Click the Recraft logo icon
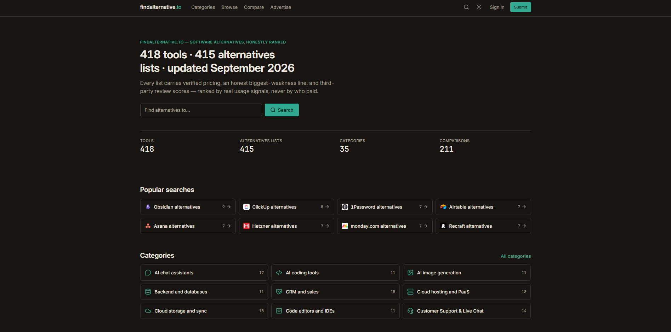 click(443, 226)
